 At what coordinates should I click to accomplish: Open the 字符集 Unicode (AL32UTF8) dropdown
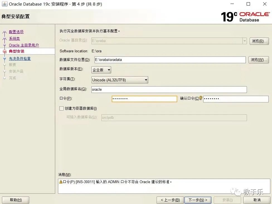(120, 80)
